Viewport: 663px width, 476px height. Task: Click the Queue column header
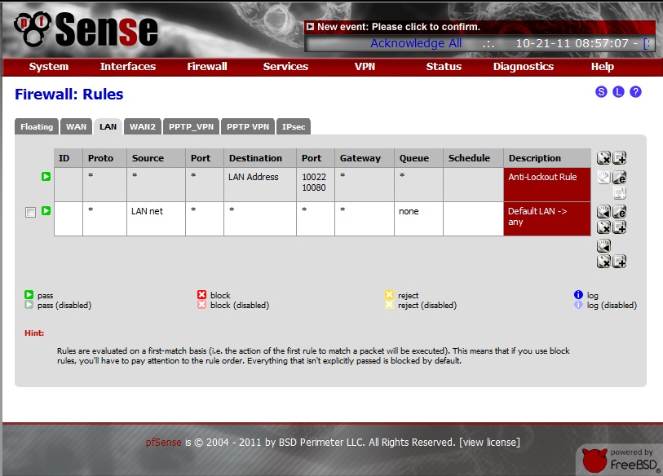point(418,158)
